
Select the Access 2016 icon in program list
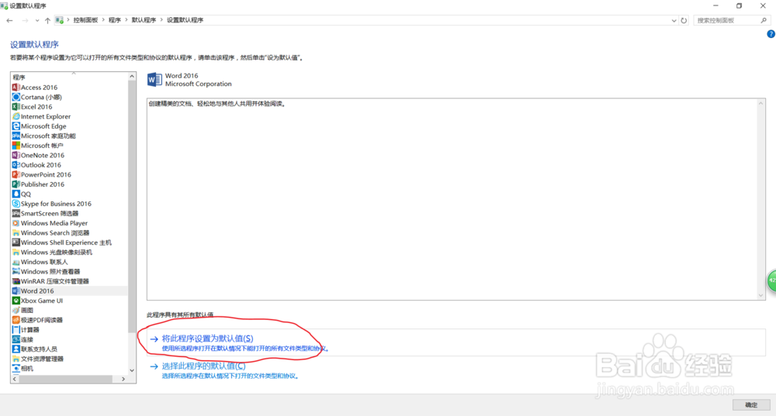point(16,88)
